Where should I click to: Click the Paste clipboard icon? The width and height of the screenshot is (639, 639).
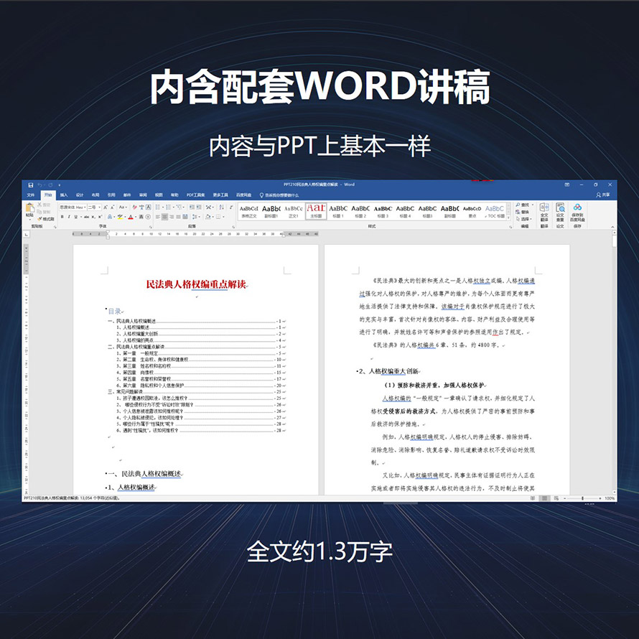pos(29,207)
